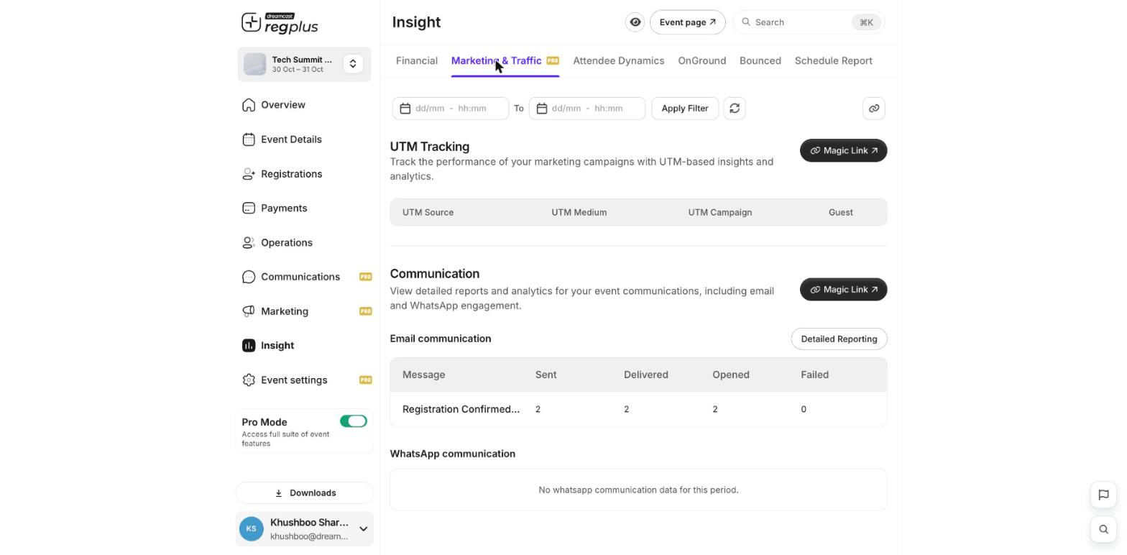Image resolution: width=1127 pixels, height=555 pixels.
Task: Click the event thumbnail image
Action: click(x=255, y=64)
